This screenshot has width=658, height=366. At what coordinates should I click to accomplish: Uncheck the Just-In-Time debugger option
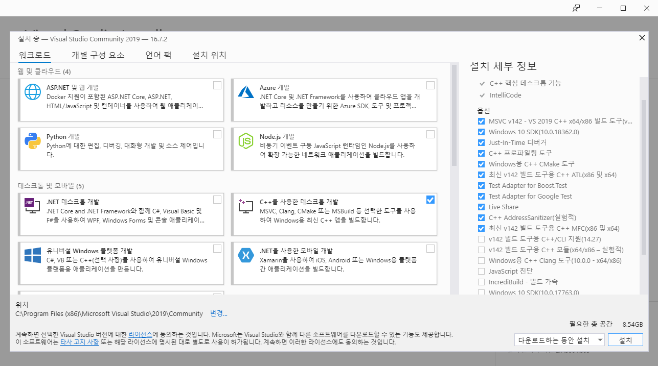(481, 143)
